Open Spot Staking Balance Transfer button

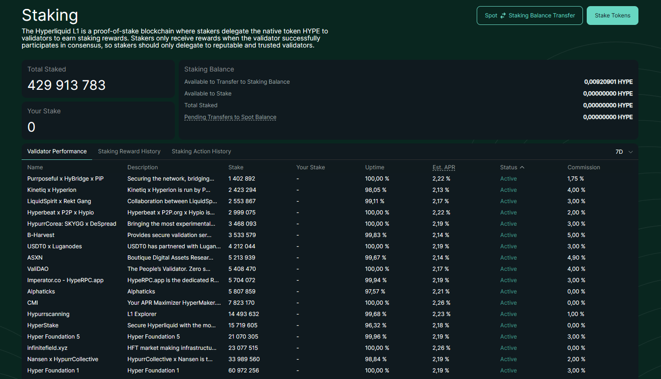[530, 16]
